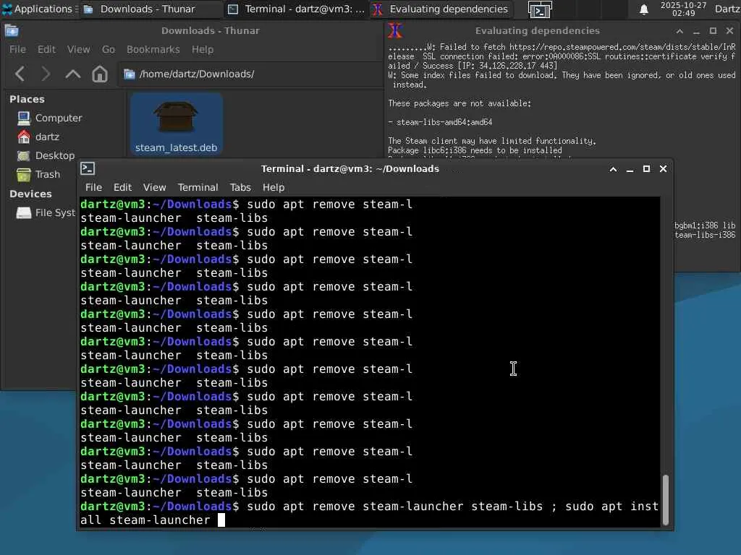Close the Terminal window
This screenshot has height=555, width=741.
663,169
